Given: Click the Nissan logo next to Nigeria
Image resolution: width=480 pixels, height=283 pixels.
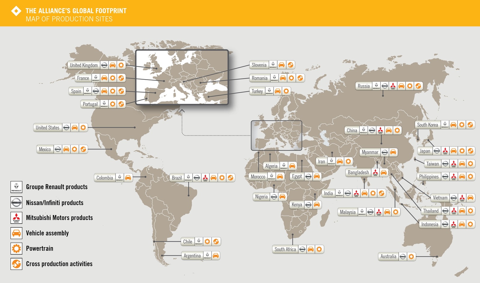Looking at the screenshot, I should click(274, 197).
